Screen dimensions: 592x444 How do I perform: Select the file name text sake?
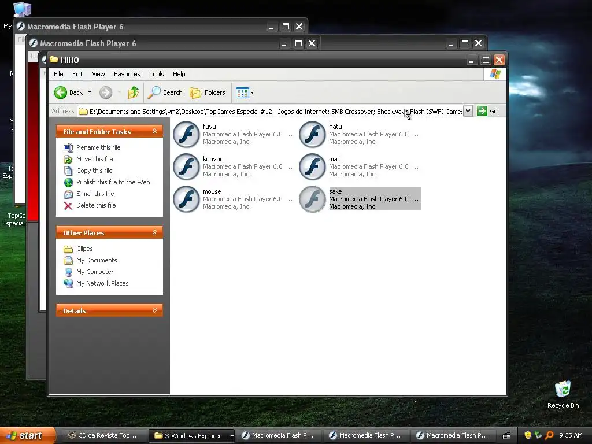(x=335, y=191)
